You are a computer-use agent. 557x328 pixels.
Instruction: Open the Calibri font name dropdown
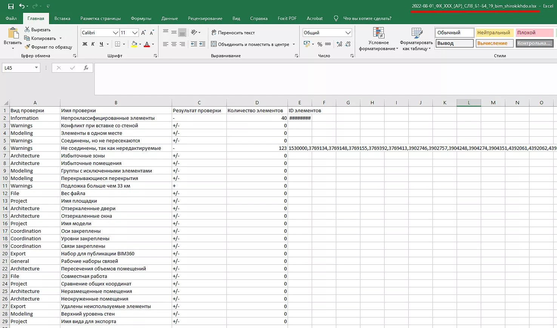pyautogui.click(x=115, y=33)
